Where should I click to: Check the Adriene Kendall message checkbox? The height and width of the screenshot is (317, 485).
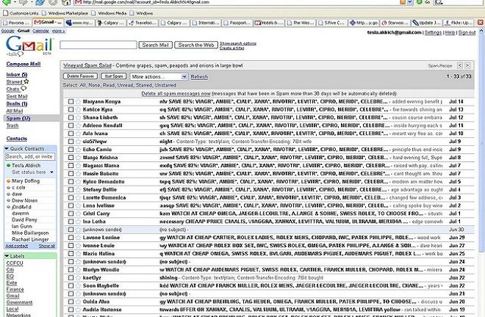71,125
